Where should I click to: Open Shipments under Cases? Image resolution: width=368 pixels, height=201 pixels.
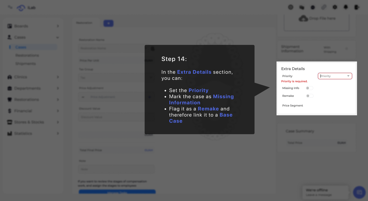tap(26, 64)
